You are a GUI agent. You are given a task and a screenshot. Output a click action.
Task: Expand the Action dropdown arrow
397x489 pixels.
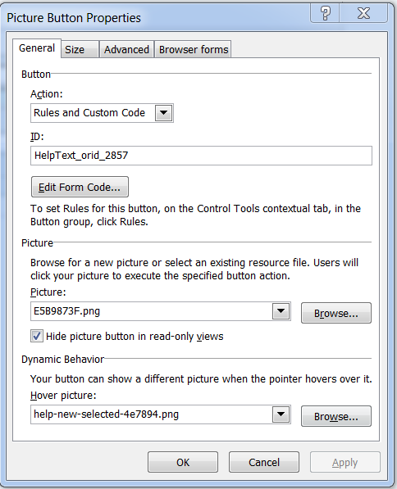(x=164, y=113)
